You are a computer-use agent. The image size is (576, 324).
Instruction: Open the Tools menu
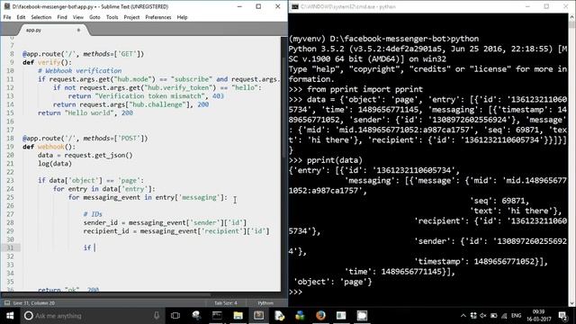tap(112, 17)
